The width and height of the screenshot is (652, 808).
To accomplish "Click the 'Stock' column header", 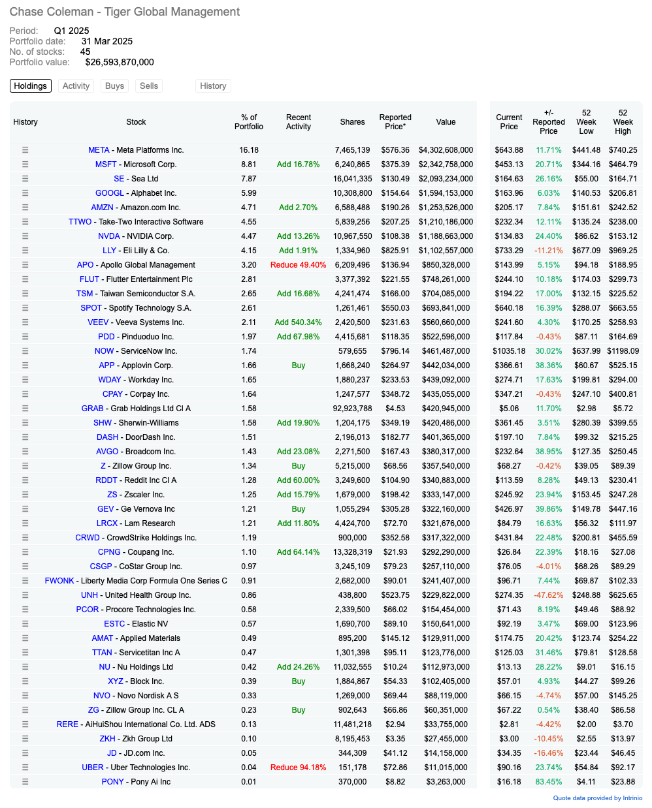I will (136, 122).
